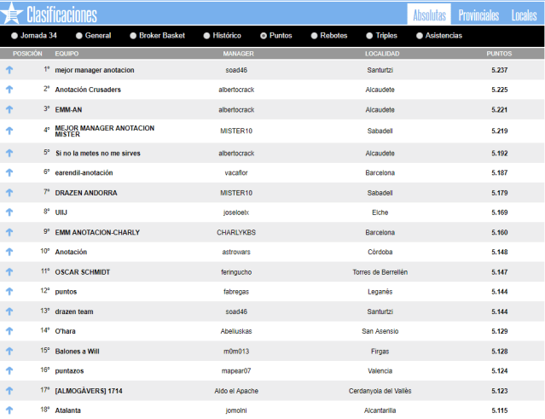Screen dimensions: 545x419
Task: Click the arrow next to [ALMOGÀVERS] 1714
Action: point(9,390)
